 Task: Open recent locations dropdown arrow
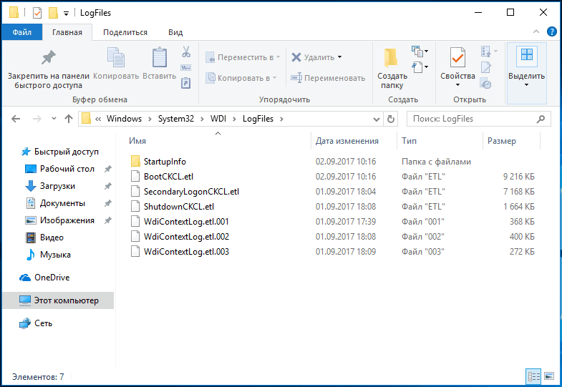point(54,118)
